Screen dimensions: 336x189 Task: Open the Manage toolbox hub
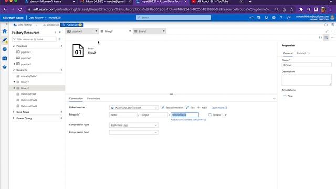point(5,58)
